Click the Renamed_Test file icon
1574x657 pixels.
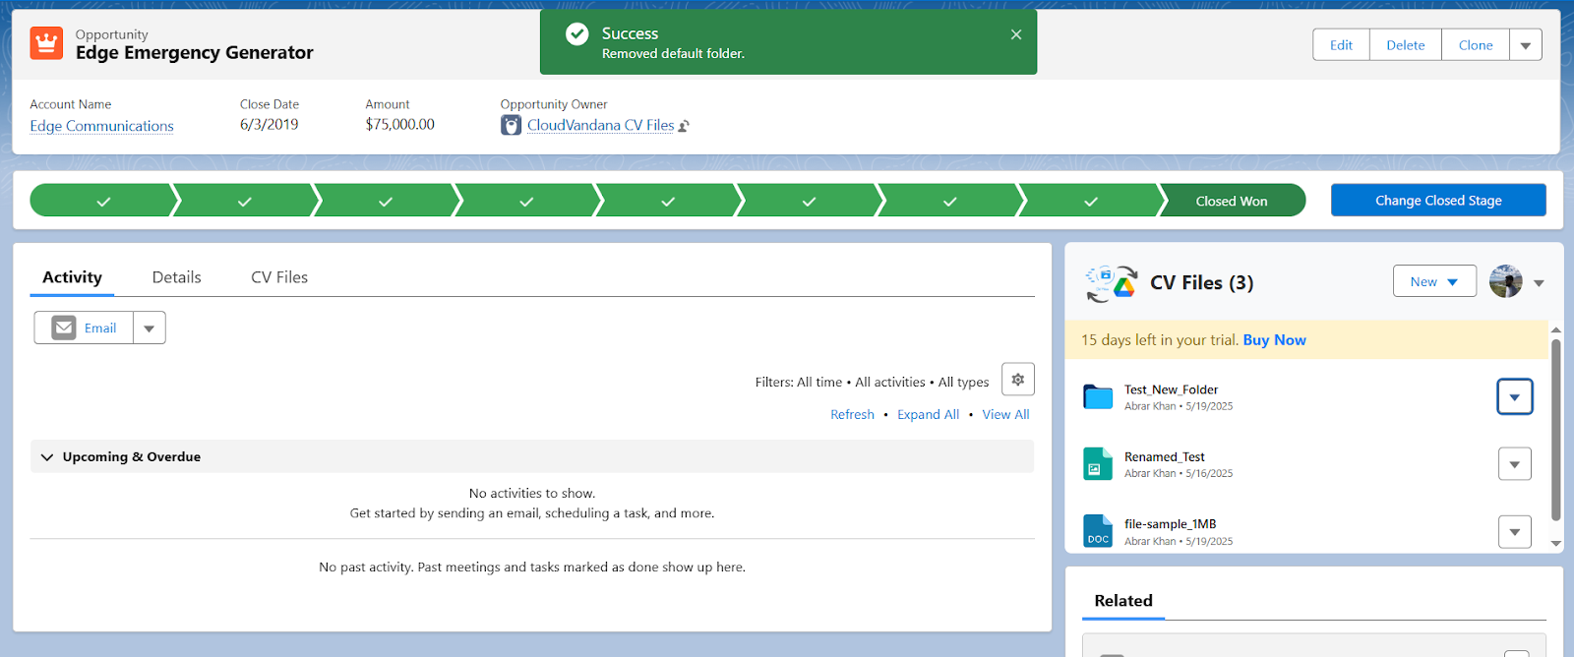click(1098, 464)
